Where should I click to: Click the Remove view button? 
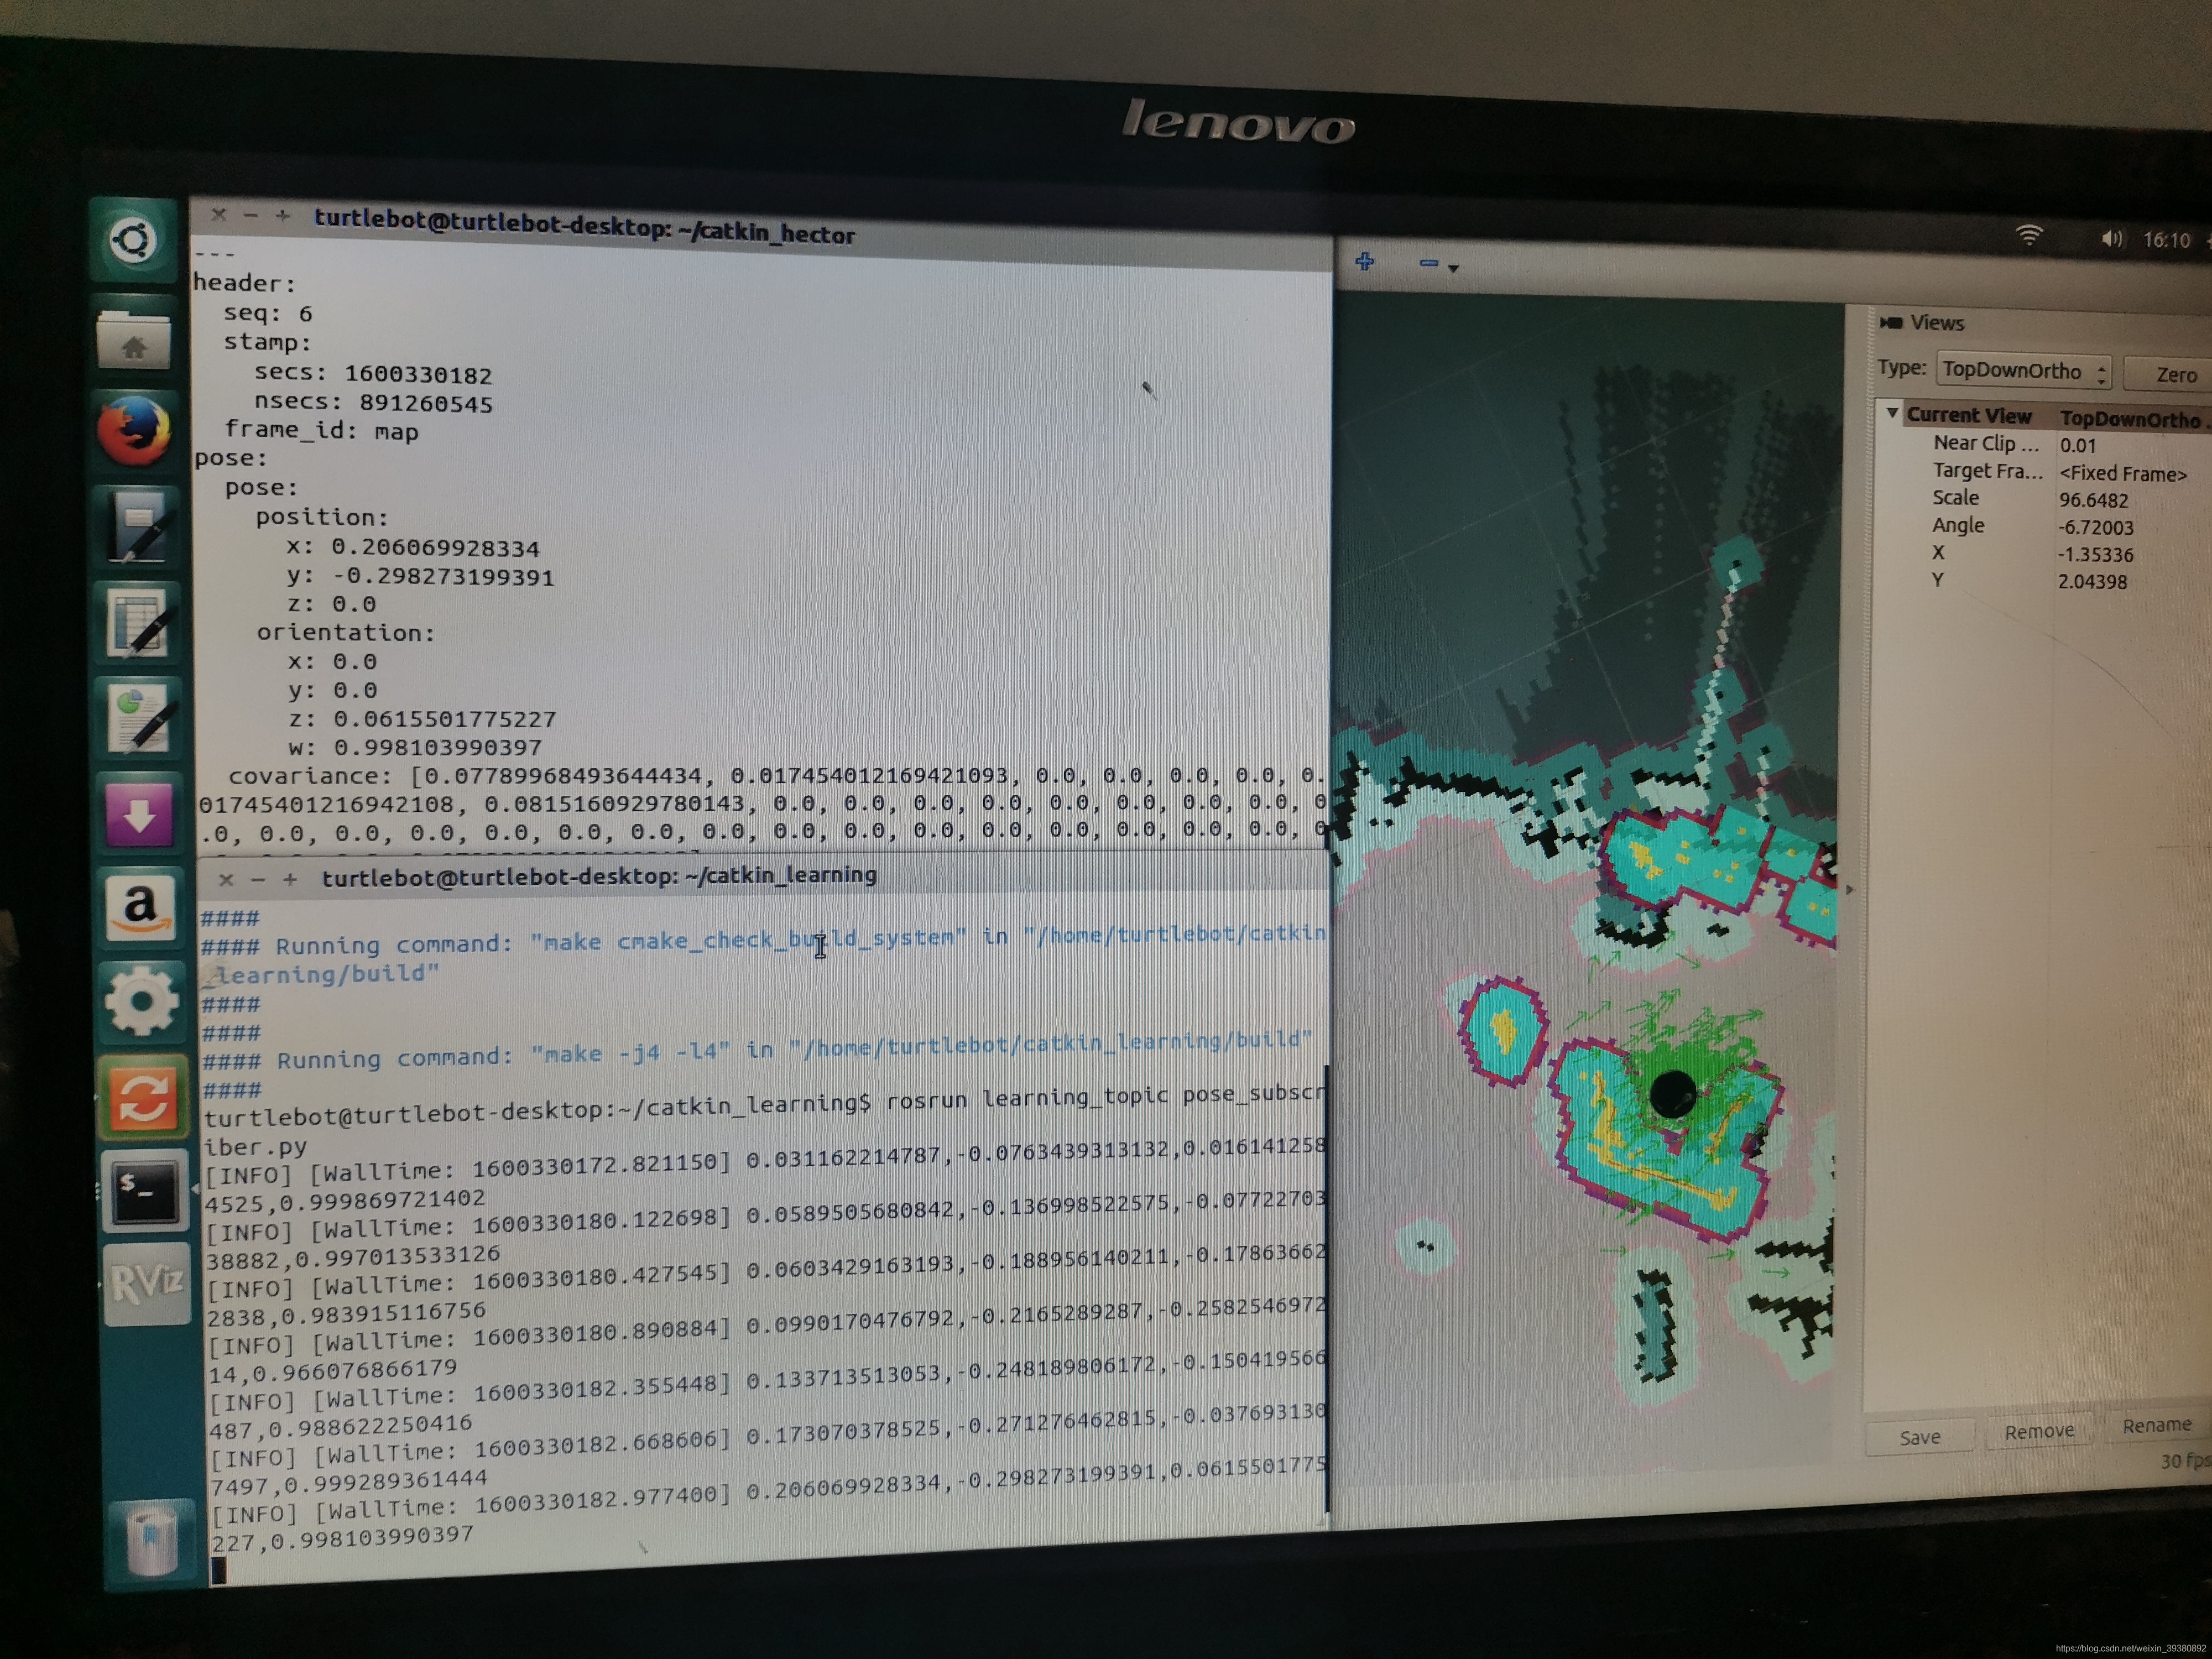tap(2039, 1431)
